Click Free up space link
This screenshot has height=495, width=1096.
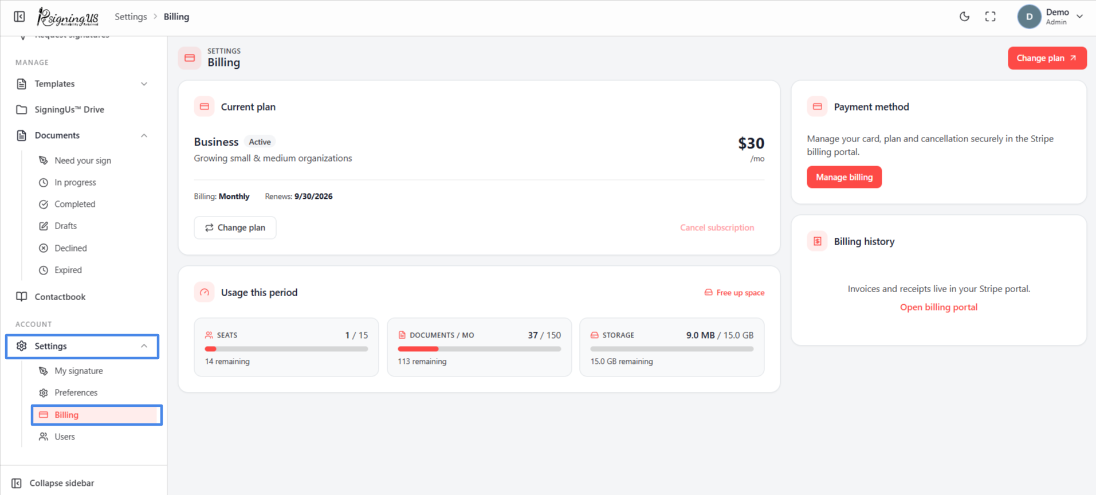(x=734, y=293)
